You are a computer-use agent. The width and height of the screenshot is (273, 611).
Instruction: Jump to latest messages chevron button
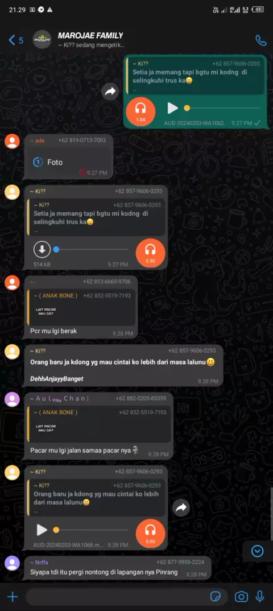[x=258, y=551]
